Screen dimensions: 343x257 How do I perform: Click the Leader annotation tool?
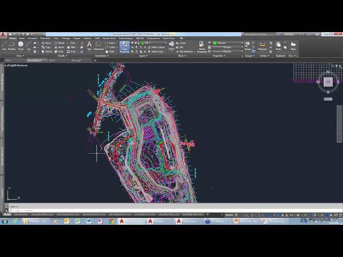coord(110,47)
